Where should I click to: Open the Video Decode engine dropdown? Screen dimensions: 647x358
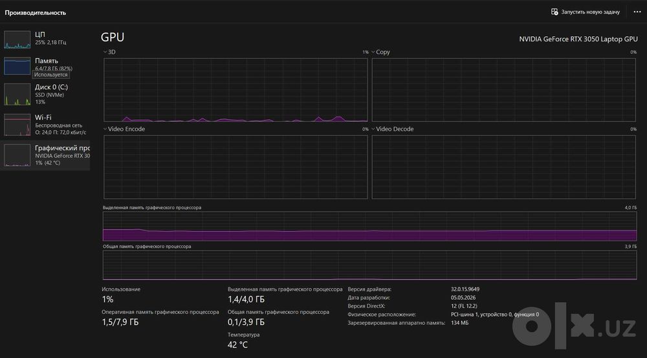click(x=392, y=129)
